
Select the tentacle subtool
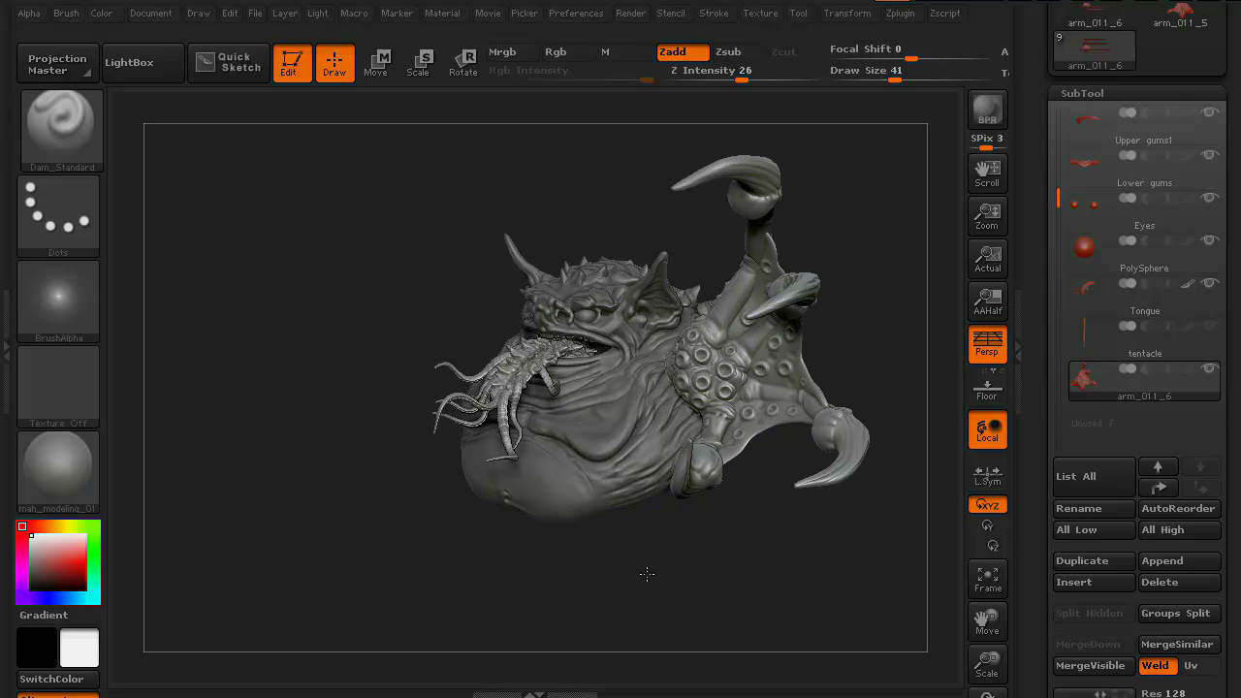(1144, 336)
